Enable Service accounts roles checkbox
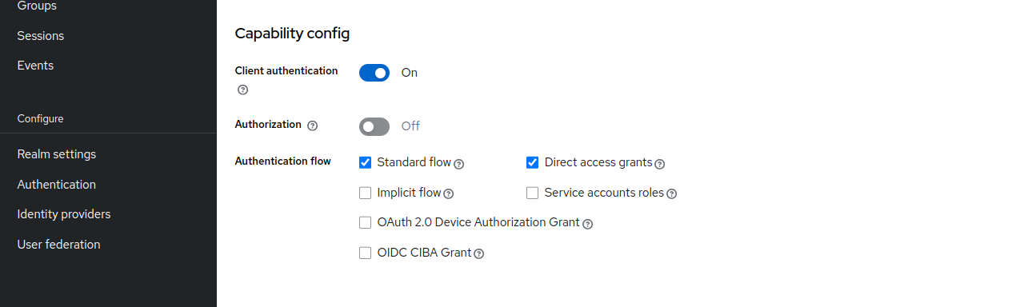The height and width of the screenshot is (307, 1036). point(532,193)
